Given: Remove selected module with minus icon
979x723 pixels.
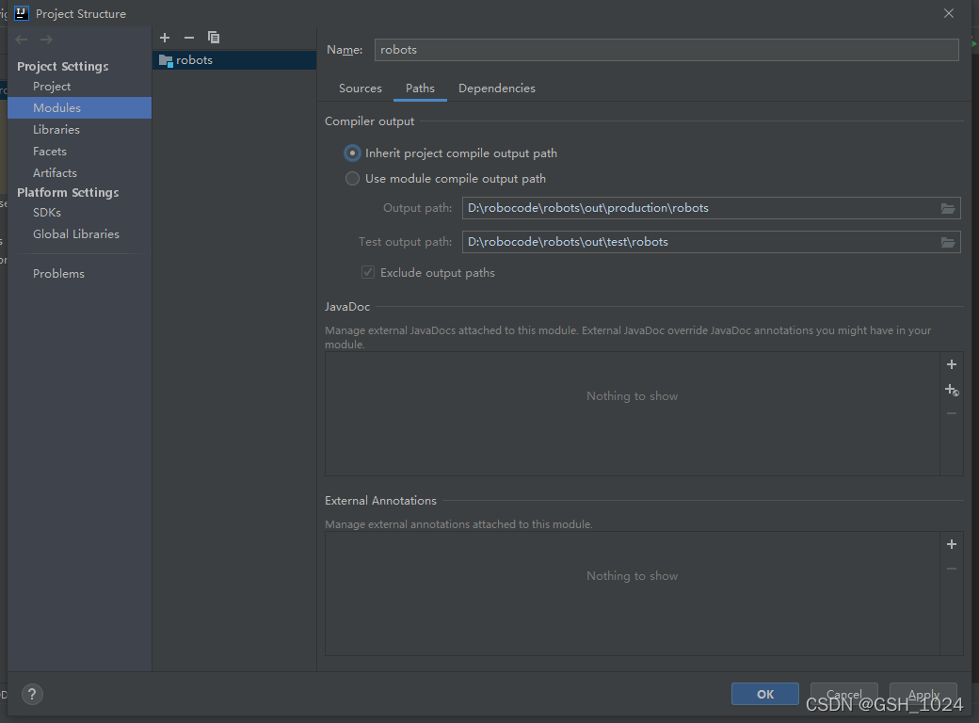Looking at the screenshot, I should (x=189, y=38).
